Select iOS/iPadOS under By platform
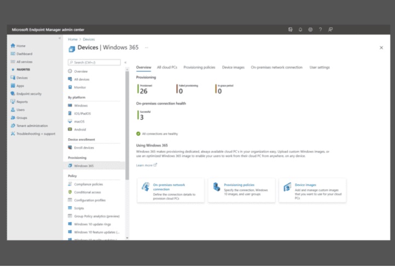The width and height of the screenshot is (395, 267). 79,114
